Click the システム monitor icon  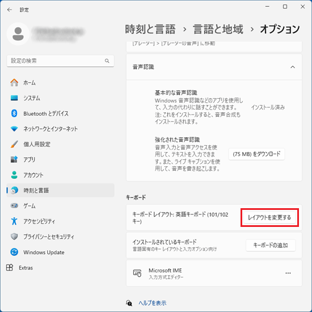point(14,98)
